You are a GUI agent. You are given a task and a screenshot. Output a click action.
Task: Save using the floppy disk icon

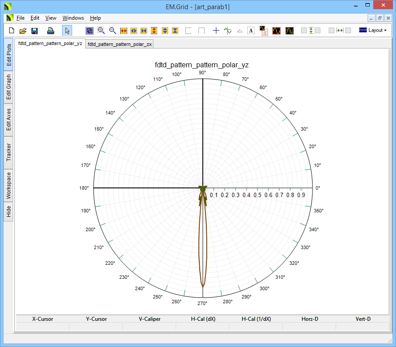[x=35, y=31]
